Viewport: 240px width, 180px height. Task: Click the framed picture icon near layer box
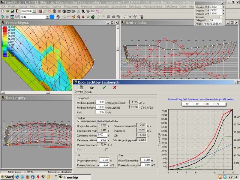click(12, 17)
